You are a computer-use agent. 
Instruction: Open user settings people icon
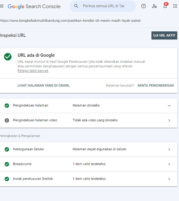[154, 6]
